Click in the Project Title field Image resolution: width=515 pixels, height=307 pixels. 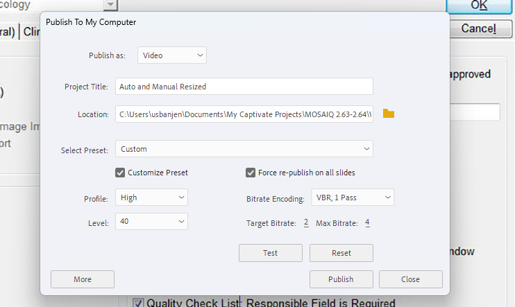point(244,87)
